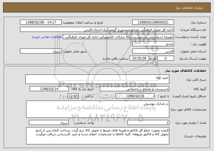This screenshot has height=151, width=214.
Task: Click the ساعت باقی مانده text
Action: [115, 58]
